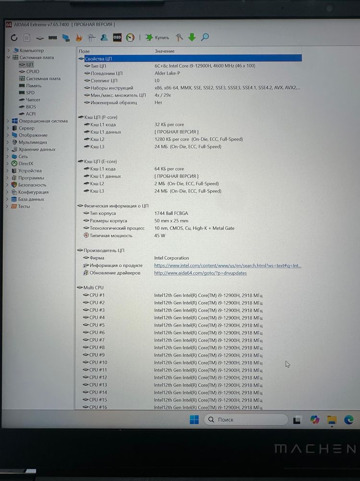Expand Операционная система node
360x481 pixels.
click(x=8, y=121)
